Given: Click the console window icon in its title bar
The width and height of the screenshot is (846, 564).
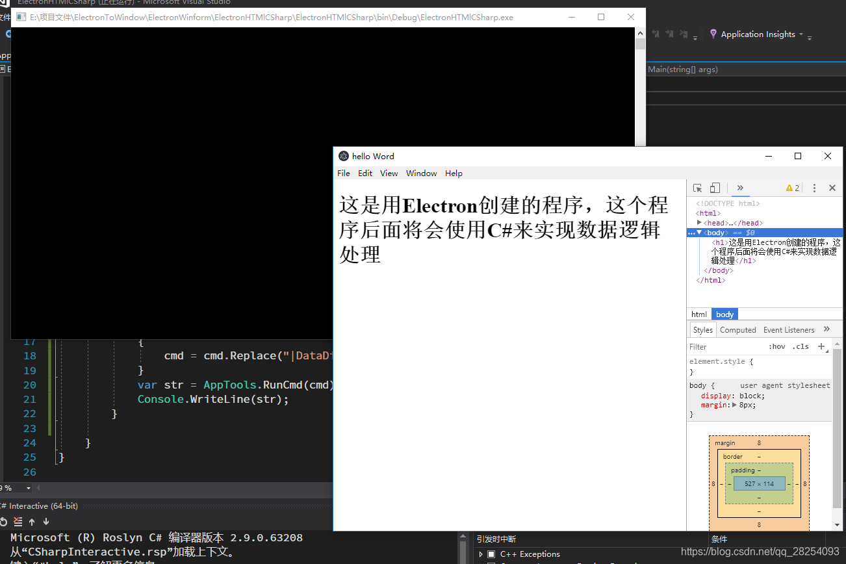Looking at the screenshot, I should click(21, 17).
